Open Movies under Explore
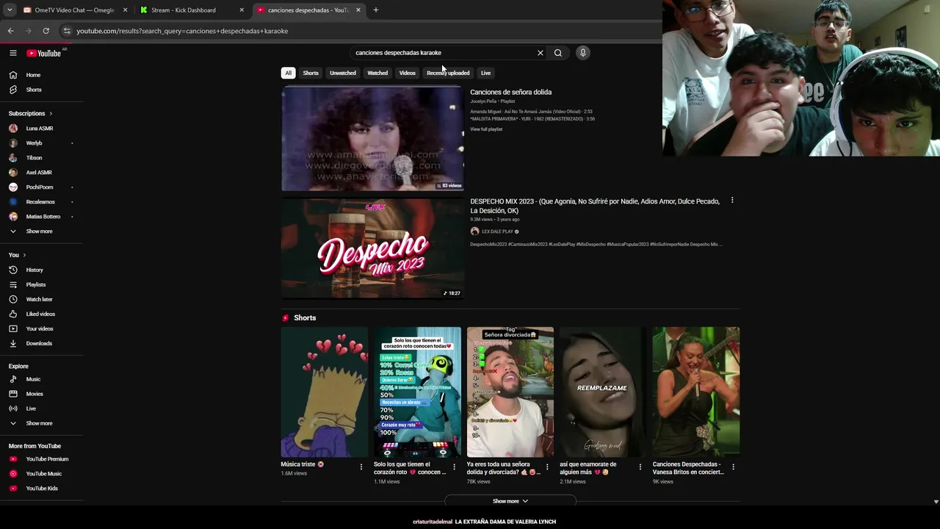The height and width of the screenshot is (529, 940). click(35, 394)
